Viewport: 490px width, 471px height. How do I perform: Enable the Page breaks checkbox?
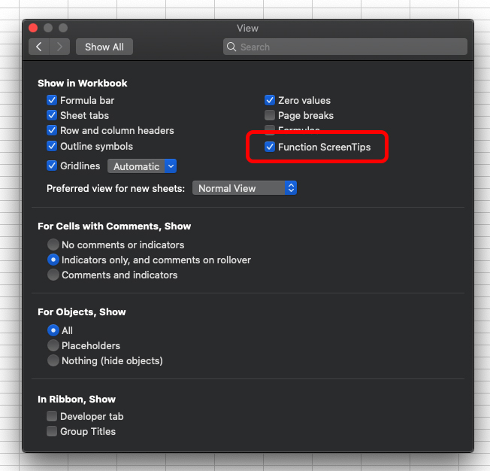pos(270,115)
